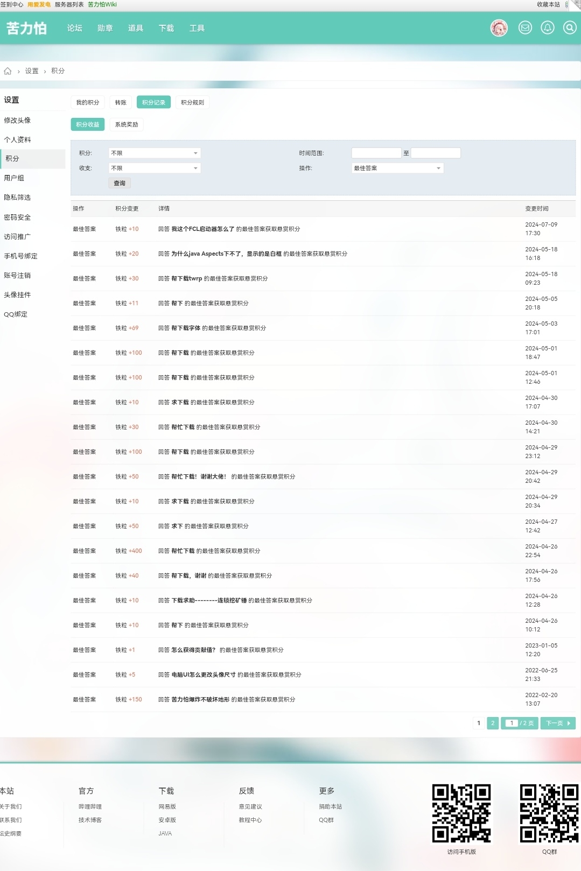The width and height of the screenshot is (581, 871).
Task: Open the search magnifier icon
Action: [570, 27]
